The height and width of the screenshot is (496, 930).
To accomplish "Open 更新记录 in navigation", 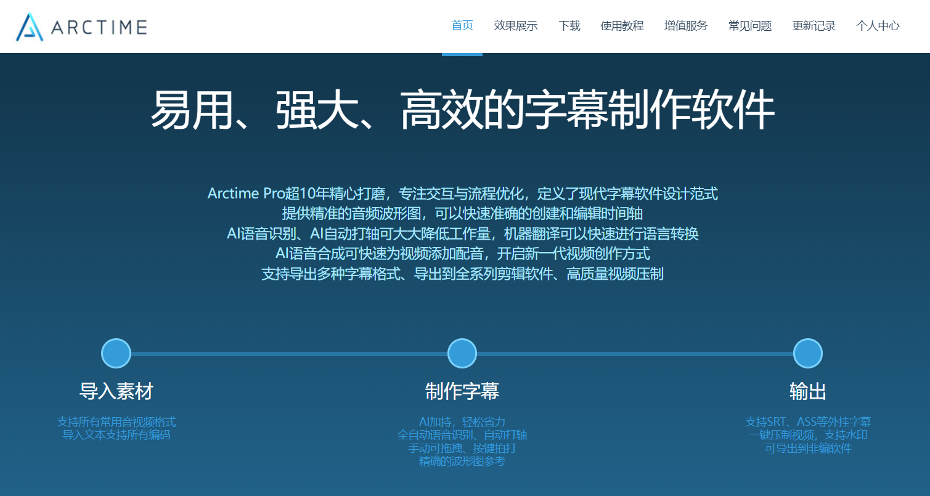I will [x=814, y=26].
